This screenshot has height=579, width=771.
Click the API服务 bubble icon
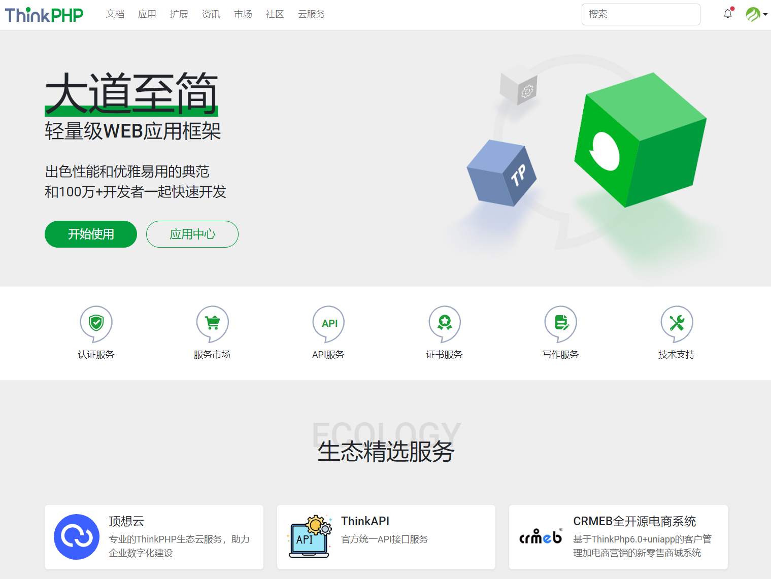(328, 324)
